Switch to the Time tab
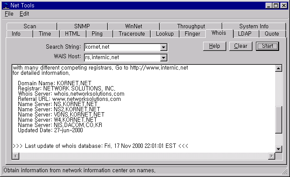290x177 pixels. pyautogui.click(x=46, y=34)
